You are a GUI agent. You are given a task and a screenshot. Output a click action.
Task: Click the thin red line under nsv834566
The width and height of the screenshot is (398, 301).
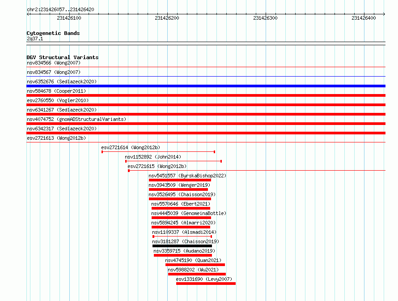point(206,67)
